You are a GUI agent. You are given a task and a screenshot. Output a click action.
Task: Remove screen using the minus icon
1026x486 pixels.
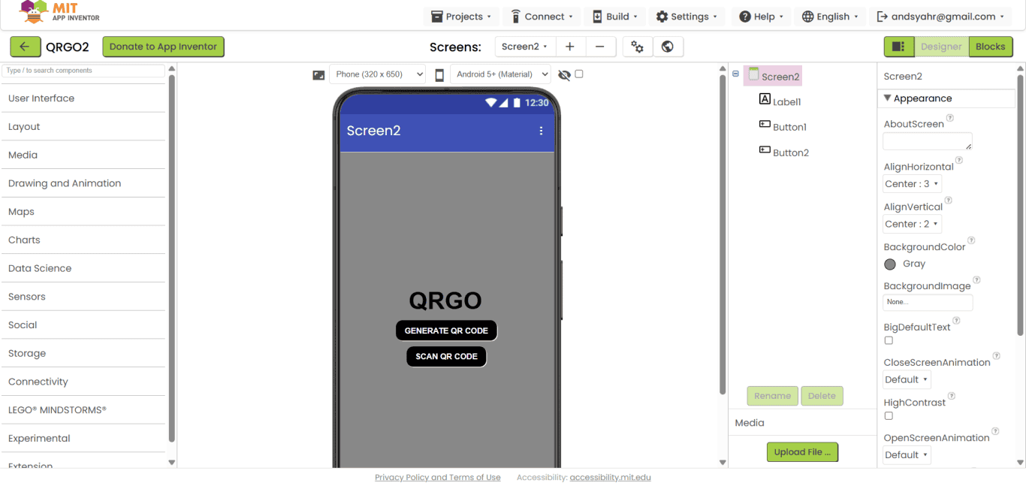600,47
